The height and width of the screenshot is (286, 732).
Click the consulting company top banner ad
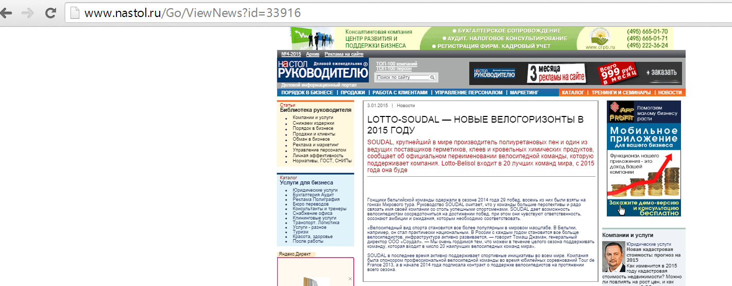[482, 38]
